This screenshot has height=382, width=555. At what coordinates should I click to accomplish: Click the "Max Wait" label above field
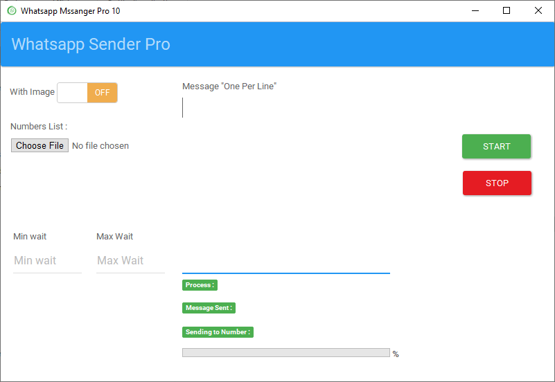coord(115,237)
